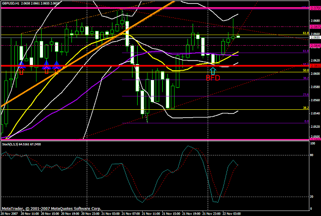This screenshot has width=321, height=216.
Task: Click the yellow 38.2 Fibonacci label near 2.0540
Action: coord(306,108)
